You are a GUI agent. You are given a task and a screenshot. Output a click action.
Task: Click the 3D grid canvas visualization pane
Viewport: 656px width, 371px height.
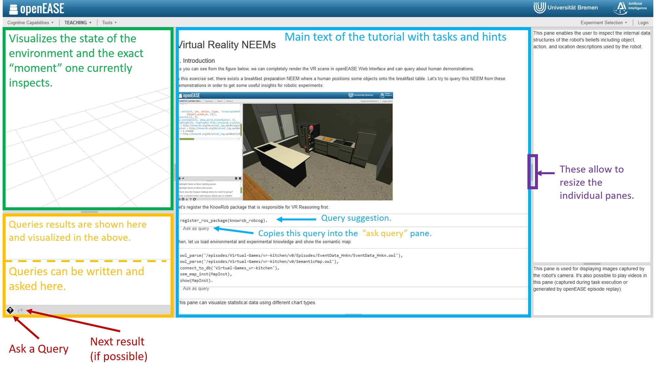pos(88,148)
